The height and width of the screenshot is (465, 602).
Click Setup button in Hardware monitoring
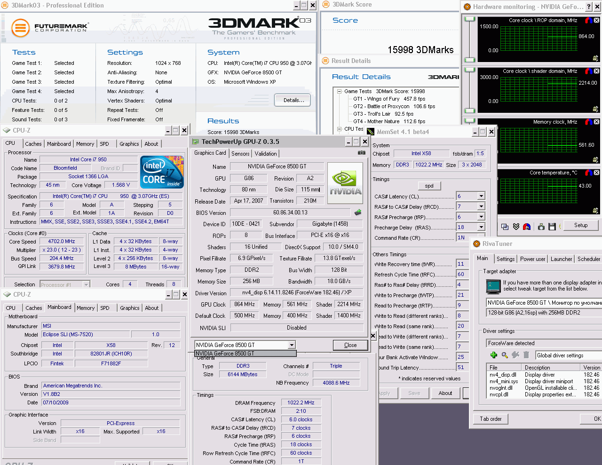(581, 225)
